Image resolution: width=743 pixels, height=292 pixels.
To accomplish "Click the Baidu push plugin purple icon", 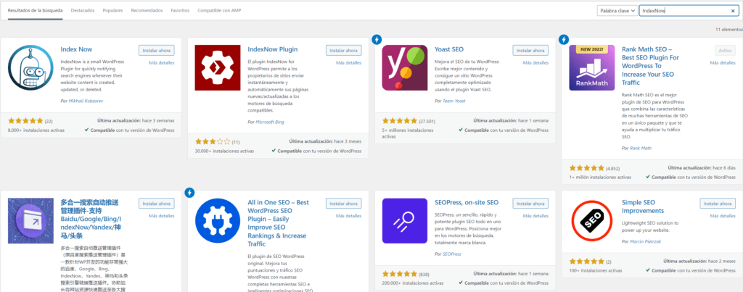I will coord(30,221).
